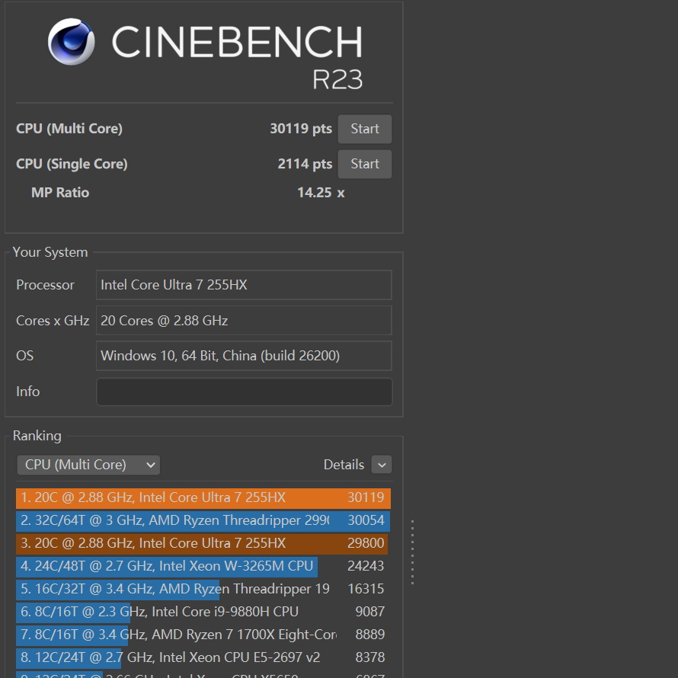Select ranking row 8 Xeon E5-2697 v2
This screenshot has height=678, width=678.
point(203,658)
